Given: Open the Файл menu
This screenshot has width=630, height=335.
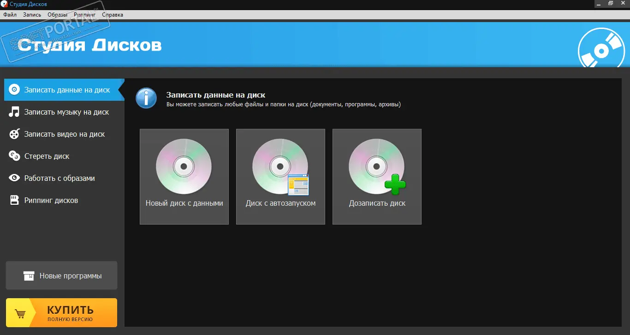Looking at the screenshot, I should coord(10,15).
